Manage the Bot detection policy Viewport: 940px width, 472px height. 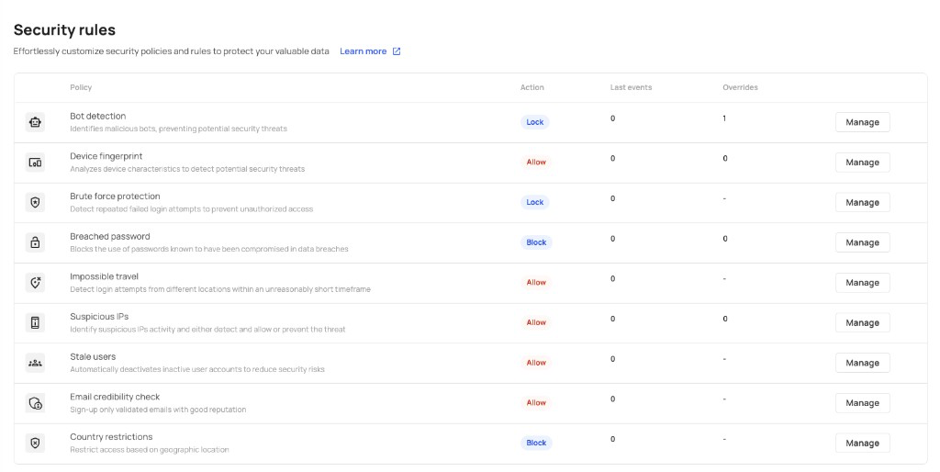[862, 122]
